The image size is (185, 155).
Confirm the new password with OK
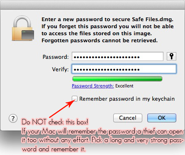[162, 118]
